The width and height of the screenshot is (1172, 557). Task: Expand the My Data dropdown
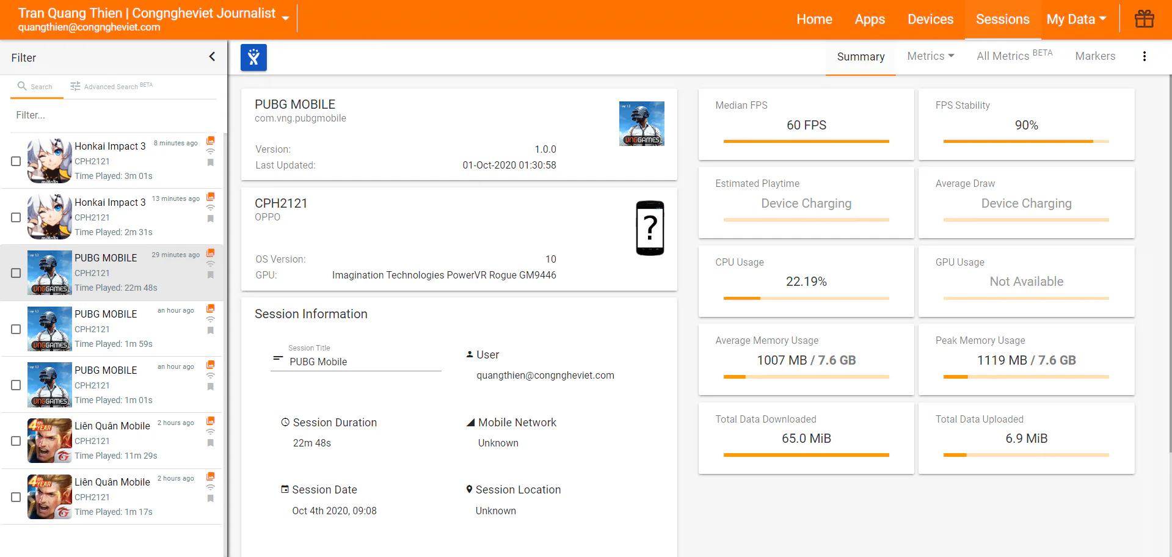[1076, 20]
